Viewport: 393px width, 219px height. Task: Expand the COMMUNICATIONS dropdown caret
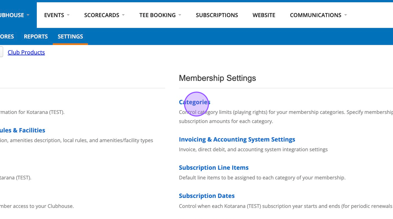point(346,15)
